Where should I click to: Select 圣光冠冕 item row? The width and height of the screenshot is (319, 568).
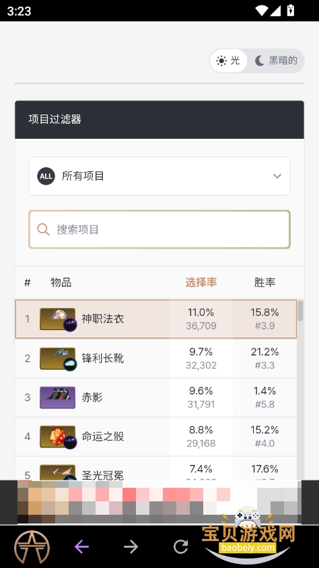tap(156, 468)
